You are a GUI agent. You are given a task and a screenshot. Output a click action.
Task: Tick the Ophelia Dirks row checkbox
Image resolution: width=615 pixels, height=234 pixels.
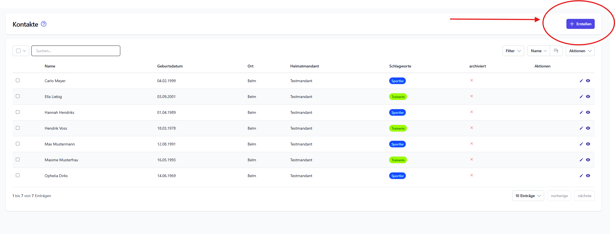click(18, 175)
